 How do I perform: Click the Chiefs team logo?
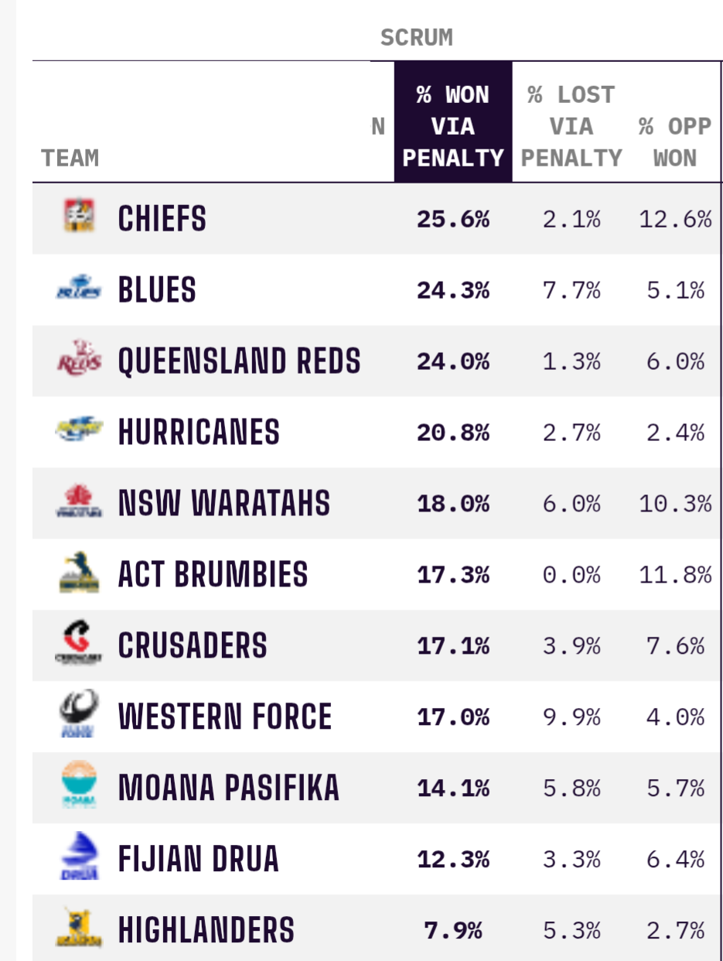[79, 216]
